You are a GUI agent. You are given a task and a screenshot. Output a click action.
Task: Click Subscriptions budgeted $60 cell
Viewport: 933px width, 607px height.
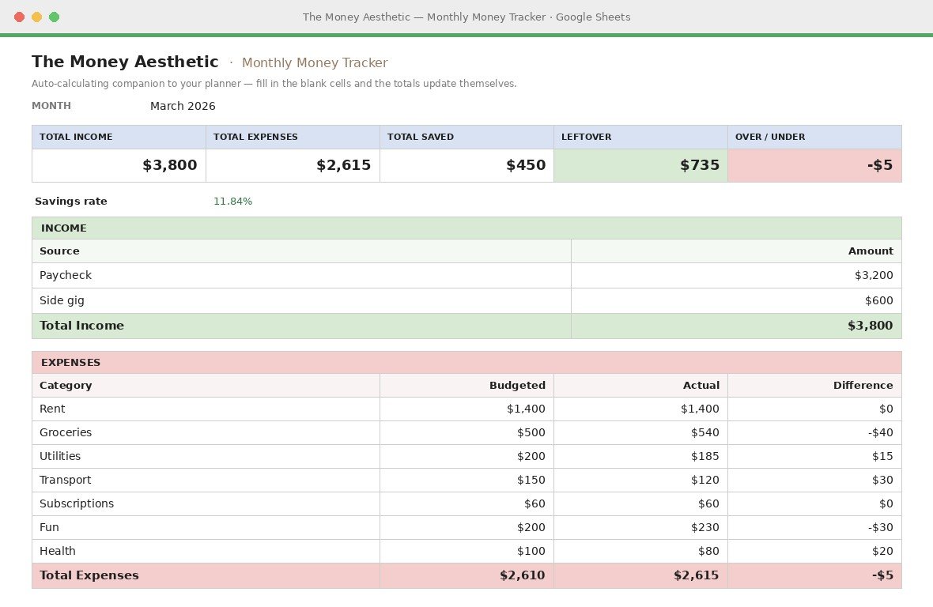tap(466, 504)
